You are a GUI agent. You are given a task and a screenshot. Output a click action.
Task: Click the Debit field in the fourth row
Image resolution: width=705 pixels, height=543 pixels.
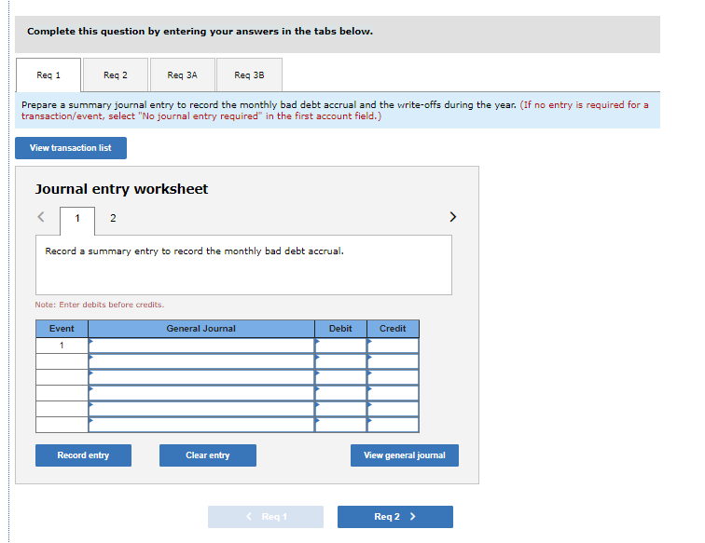click(340, 393)
